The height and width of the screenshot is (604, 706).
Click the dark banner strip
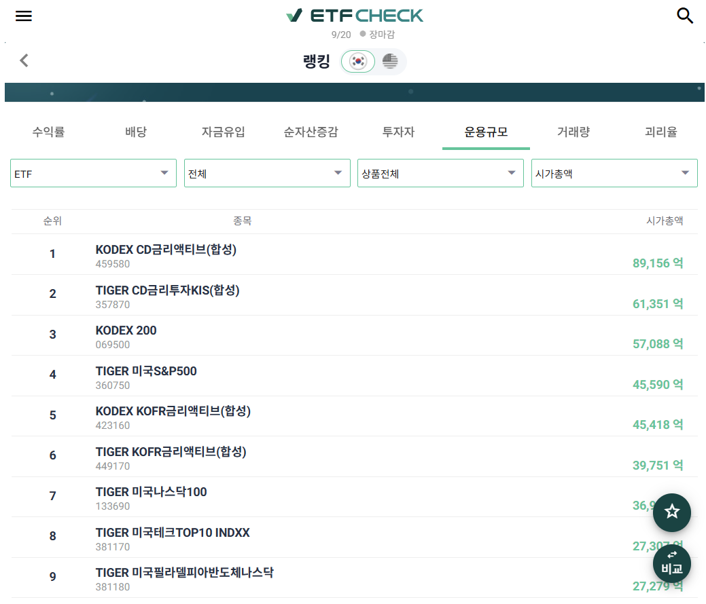pyautogui.click(x=354, y=92)
